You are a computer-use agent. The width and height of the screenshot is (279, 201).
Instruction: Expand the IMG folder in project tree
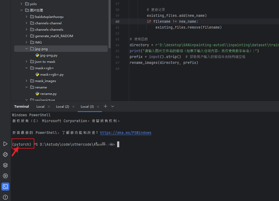[x=27, y=42]
